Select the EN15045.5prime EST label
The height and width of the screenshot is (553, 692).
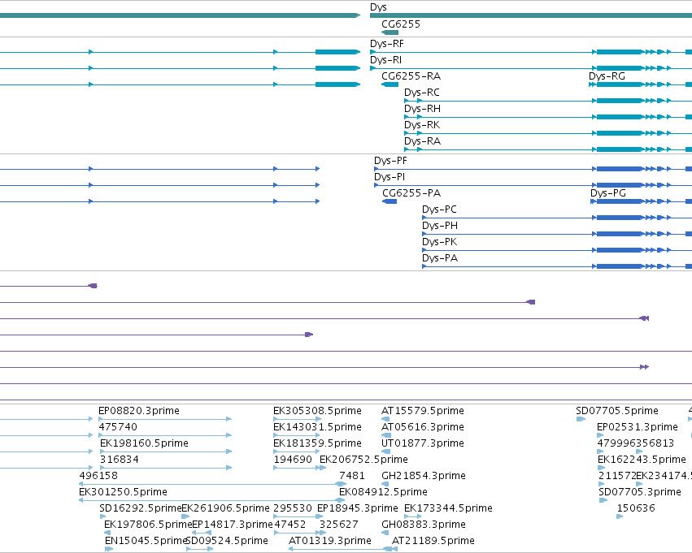coord(146,542)
